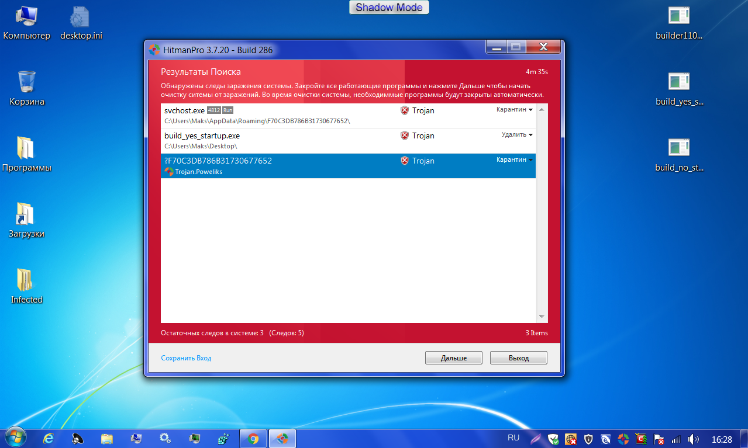Open the Корзина recycle bin icon

point(27,89)
